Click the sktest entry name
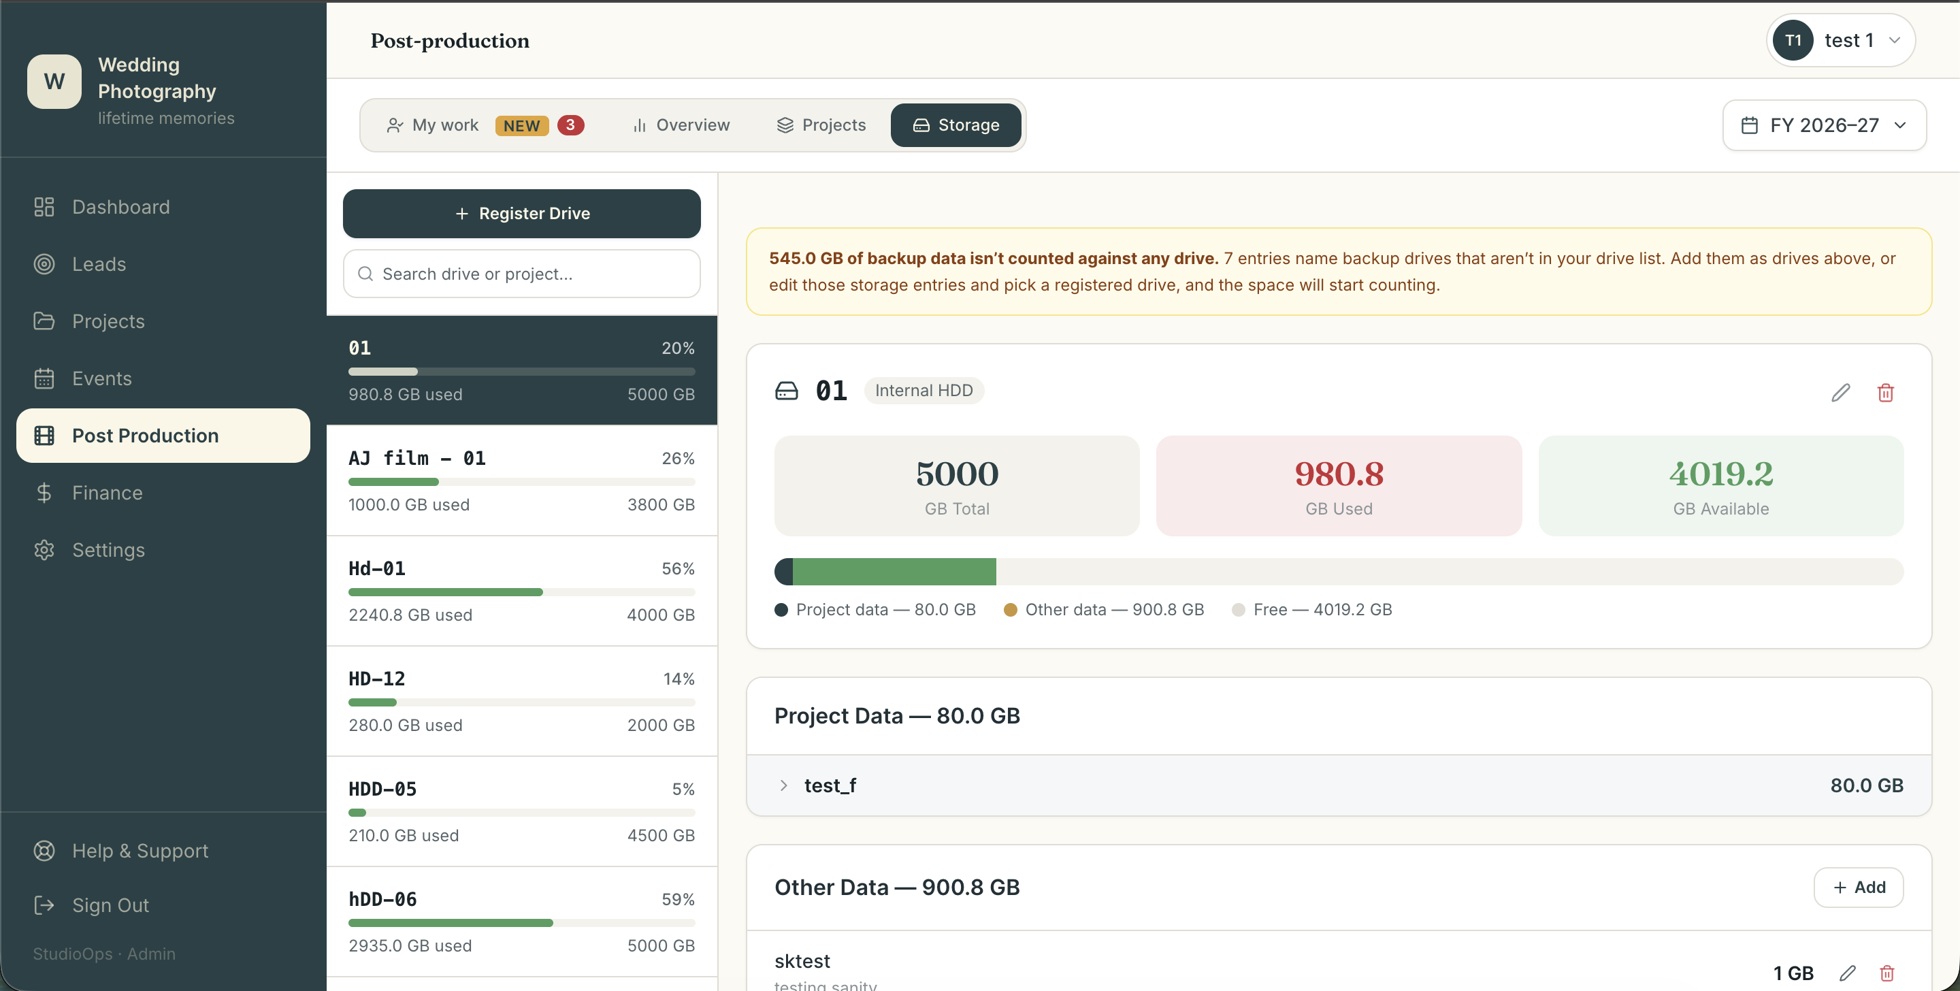 coord(802,960)
